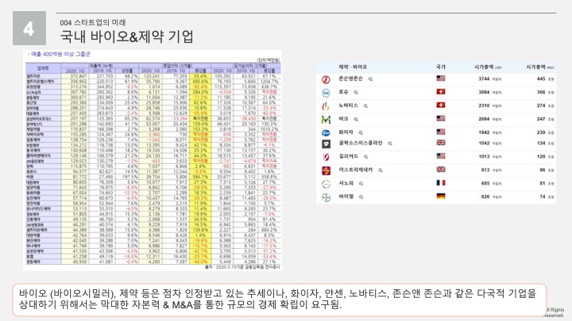Click the 3084 market cap value

(484, 93)
